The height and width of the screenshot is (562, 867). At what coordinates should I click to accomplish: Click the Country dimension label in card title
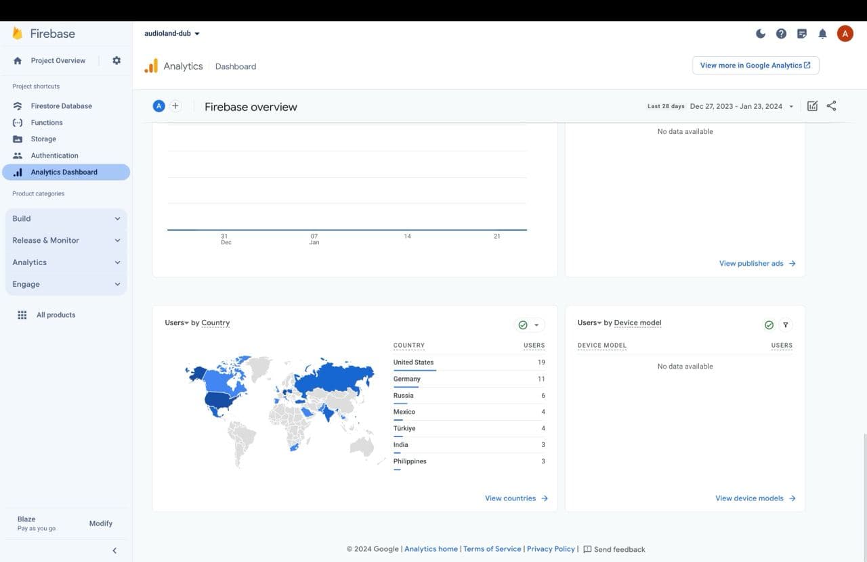tap(215, 323)
